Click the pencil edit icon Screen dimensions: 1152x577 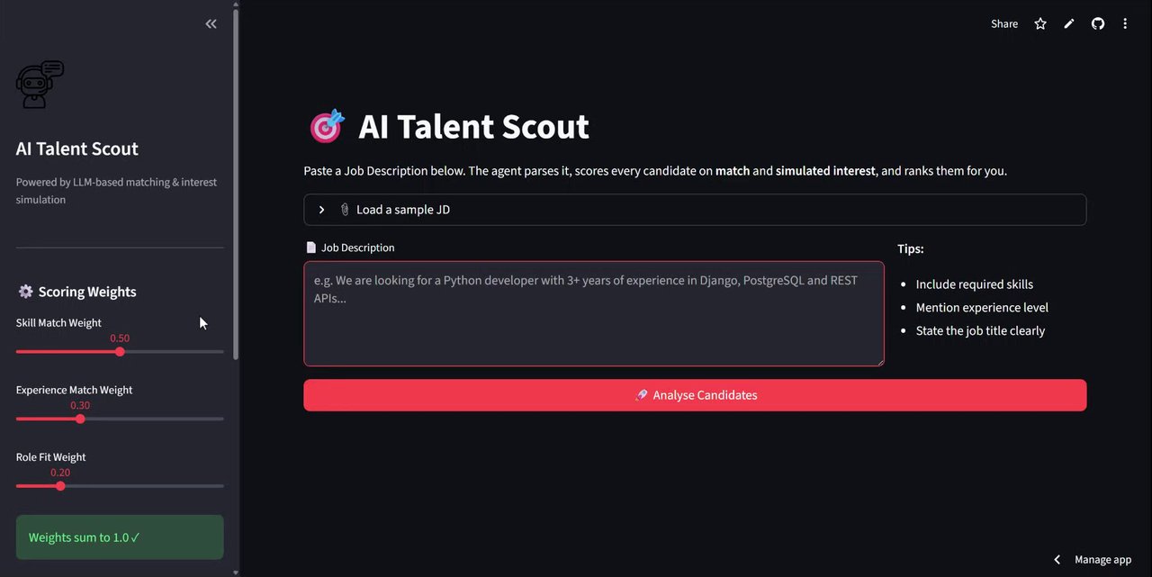[1069, 24]
